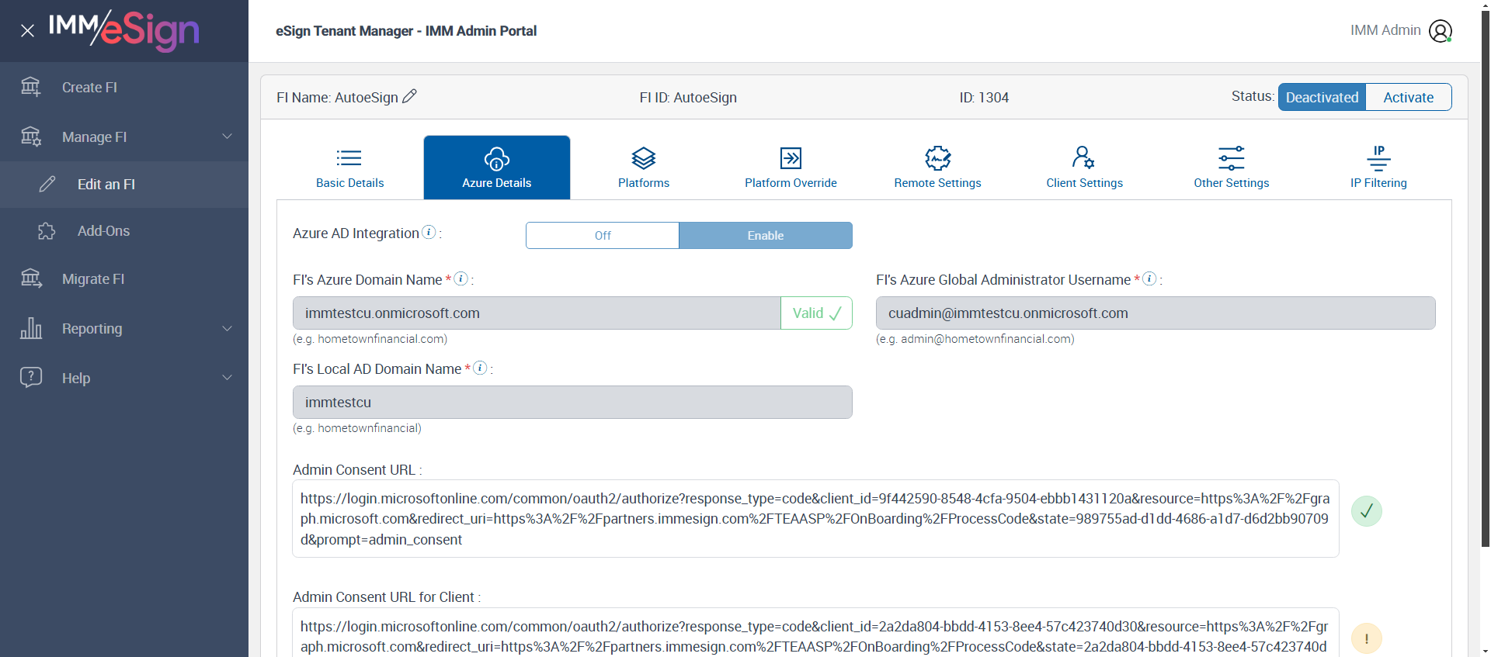
Task: Turn Azure AD Integration Off
Action: pos(603,236)
